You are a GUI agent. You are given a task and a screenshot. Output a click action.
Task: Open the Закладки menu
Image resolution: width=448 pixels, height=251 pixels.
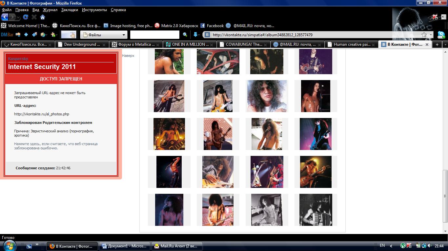pyautogui.click(x=70, y=10)
